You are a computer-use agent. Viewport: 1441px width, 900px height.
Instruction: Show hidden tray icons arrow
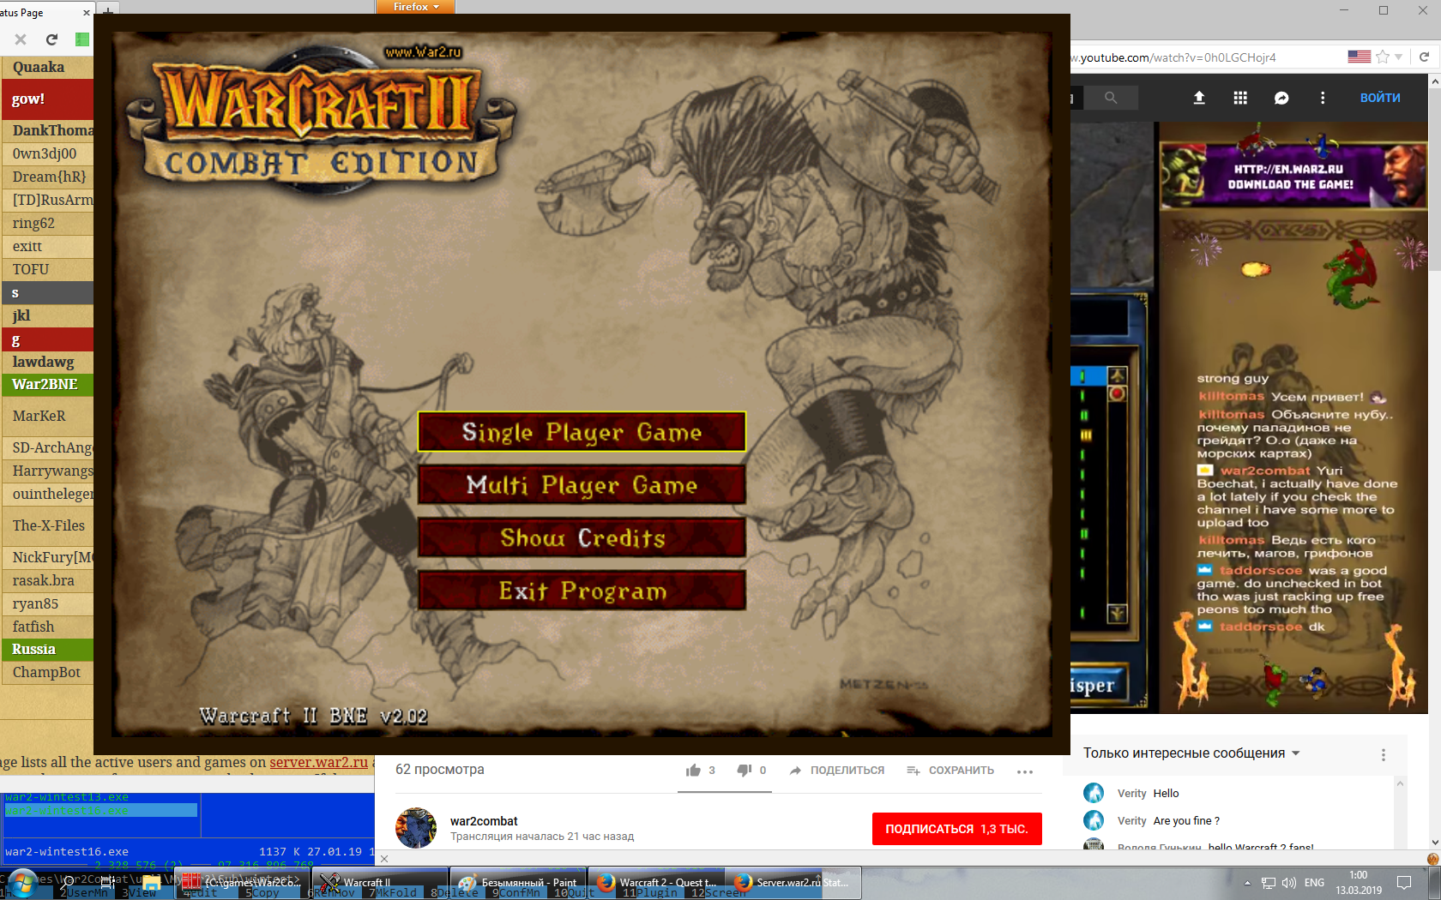[1247, 883]
